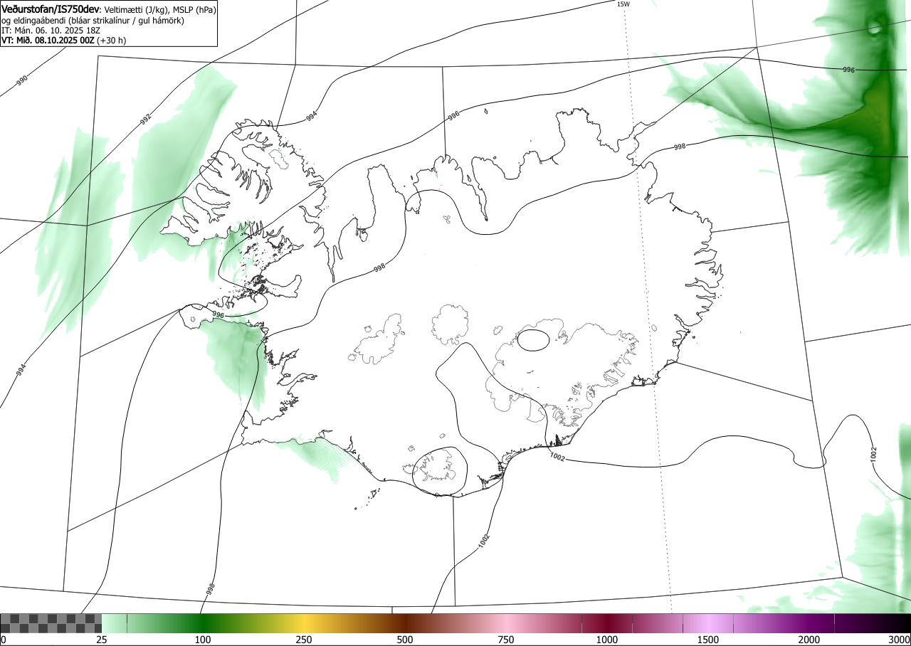Click the colorbar label 500
Viewport: 911px width, 646px height.
[x=405, y=640]
